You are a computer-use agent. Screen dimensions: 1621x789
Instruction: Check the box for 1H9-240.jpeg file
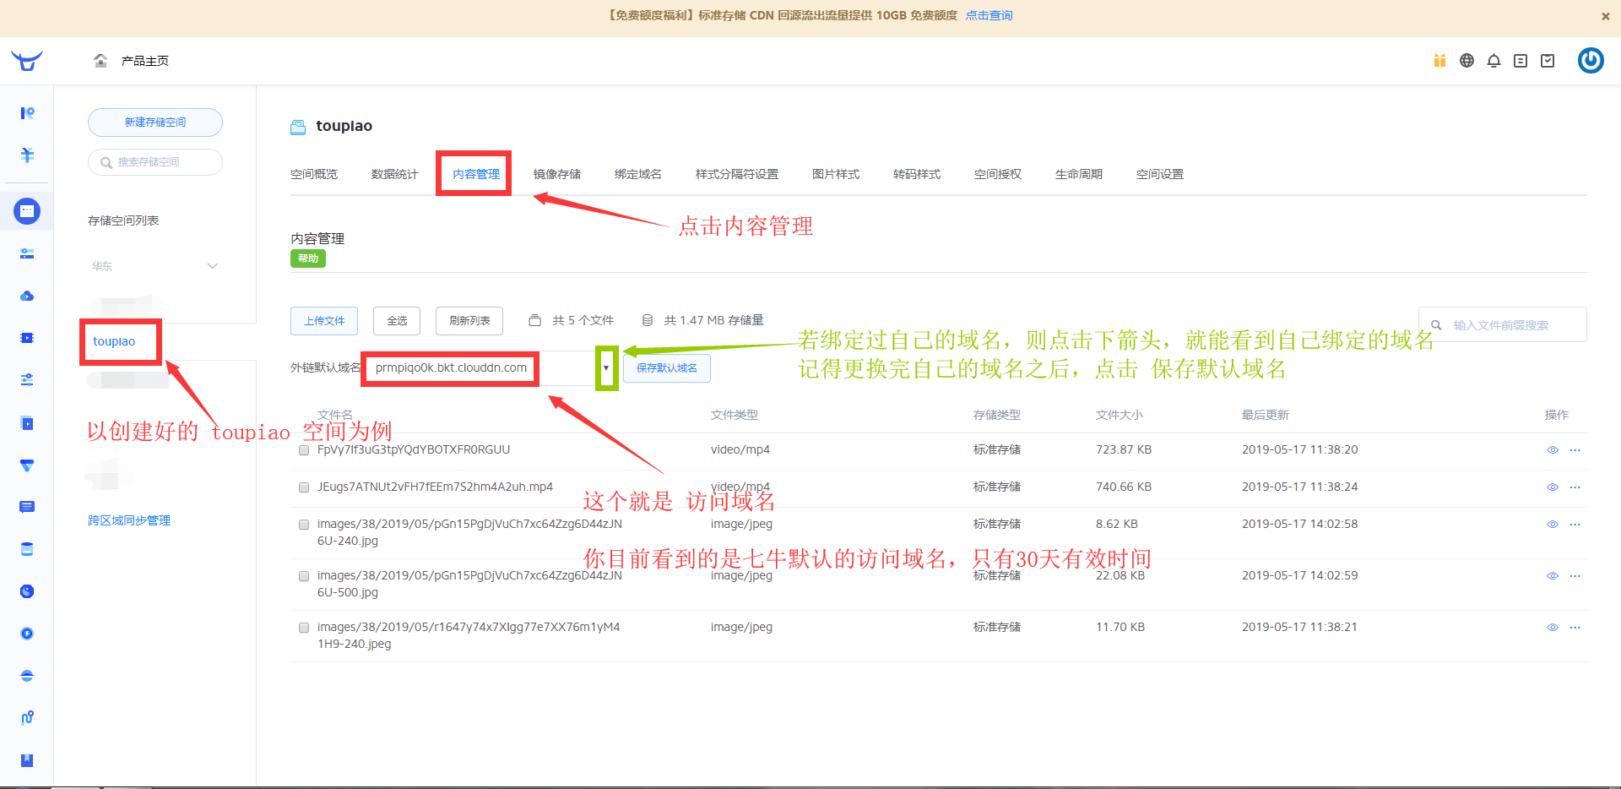coord(304,628)
